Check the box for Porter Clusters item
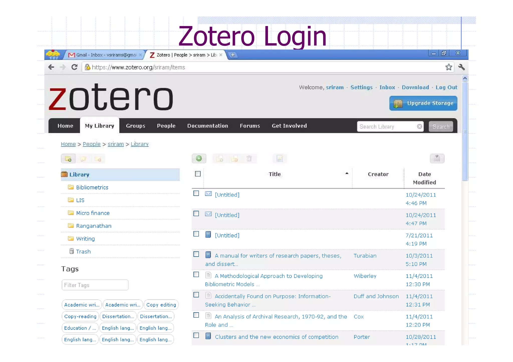Screen dimensions: 513x362 196,335
